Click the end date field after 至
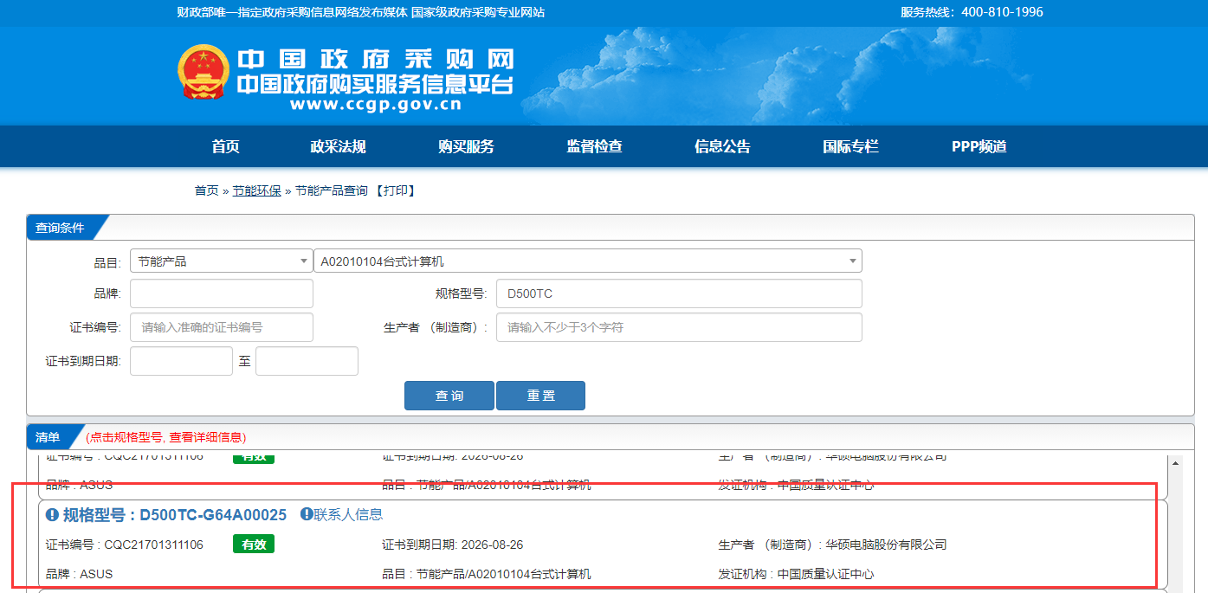 click(307, 361)
